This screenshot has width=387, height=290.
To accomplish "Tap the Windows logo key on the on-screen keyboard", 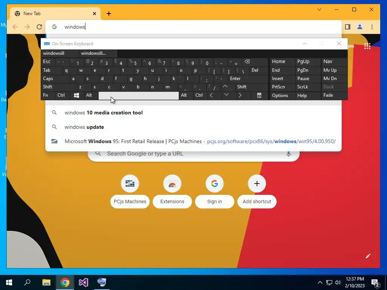I will point(76,96).
